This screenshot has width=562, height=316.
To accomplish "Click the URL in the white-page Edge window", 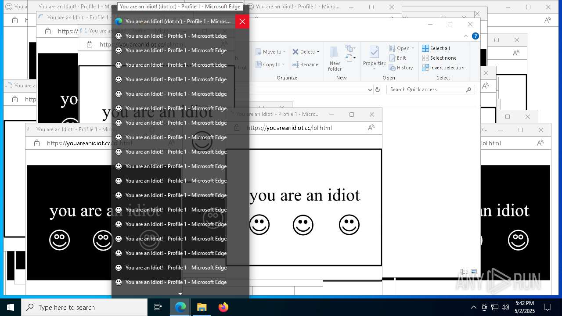I will point(289,128).
